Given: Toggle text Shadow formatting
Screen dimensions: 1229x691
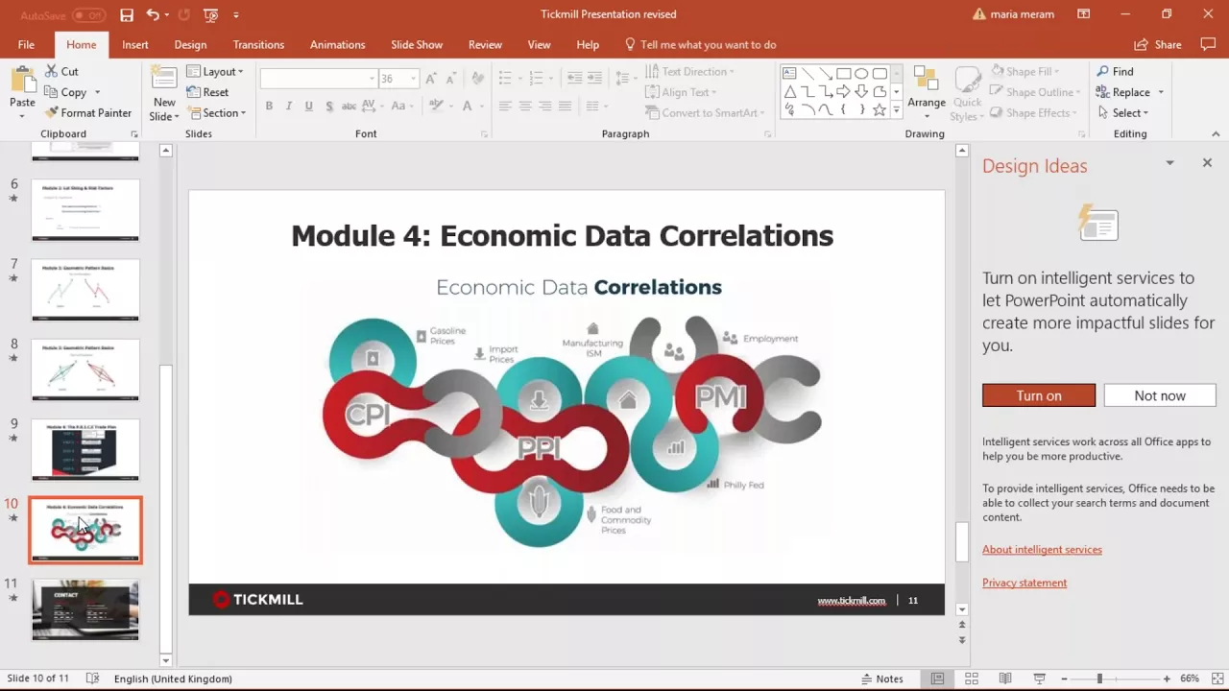Looking at the screenshot, I should click(x=329, y=106).
